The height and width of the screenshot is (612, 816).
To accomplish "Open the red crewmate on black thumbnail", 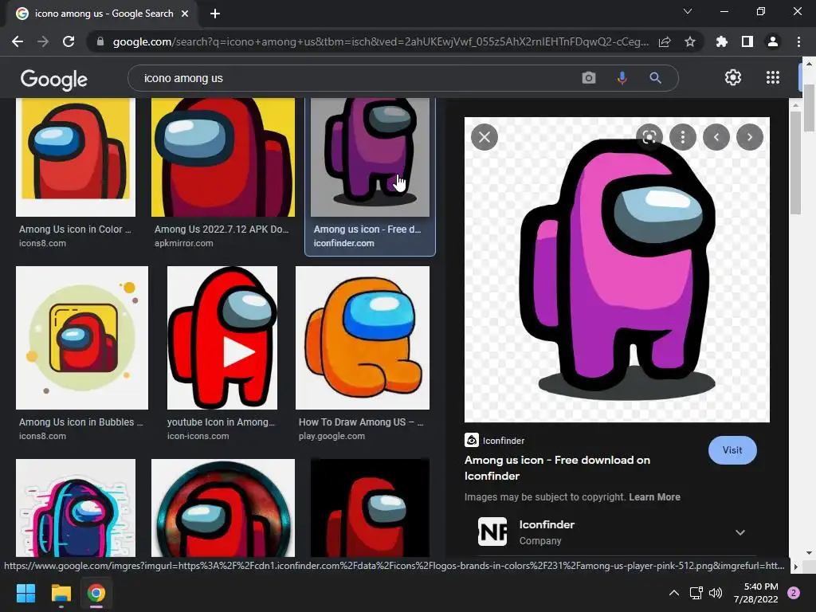I will coord(370,508).
